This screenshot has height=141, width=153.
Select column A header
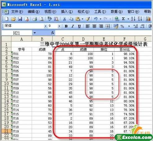(21, 39)
